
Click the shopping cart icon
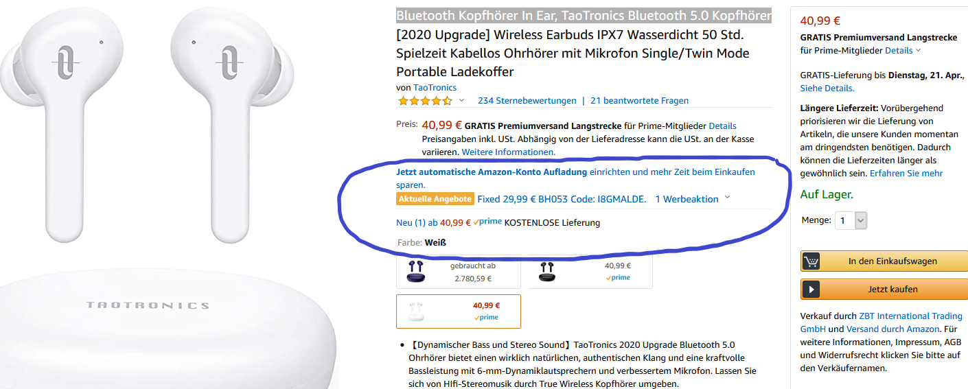[x=811, y=261]
